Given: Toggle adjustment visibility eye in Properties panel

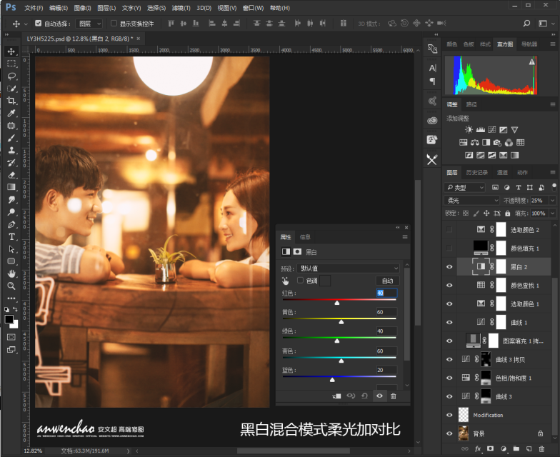Looking at the screenshot, I should click(x=379, y=396).
